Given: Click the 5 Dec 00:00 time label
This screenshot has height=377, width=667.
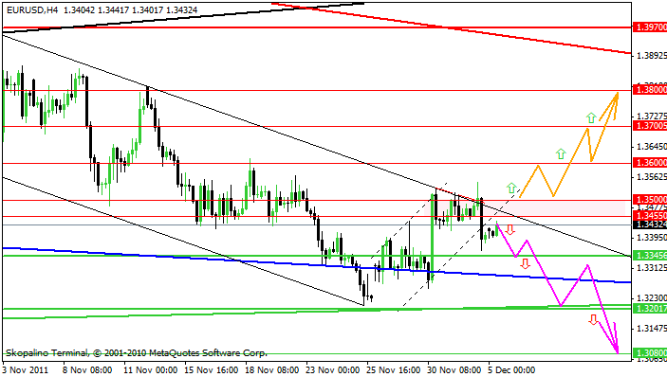Looking at the screenshot, I should click(511, 370).
